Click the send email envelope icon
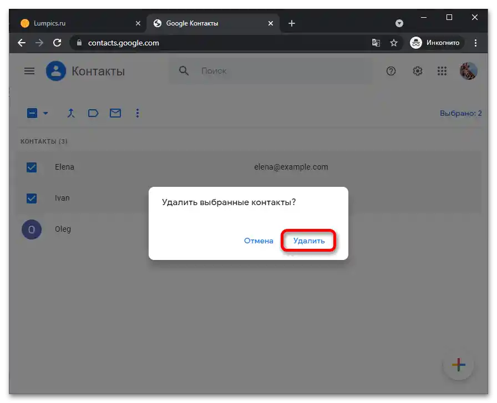The width and height of the screenshot is (497, 403). tap(115, 113)
